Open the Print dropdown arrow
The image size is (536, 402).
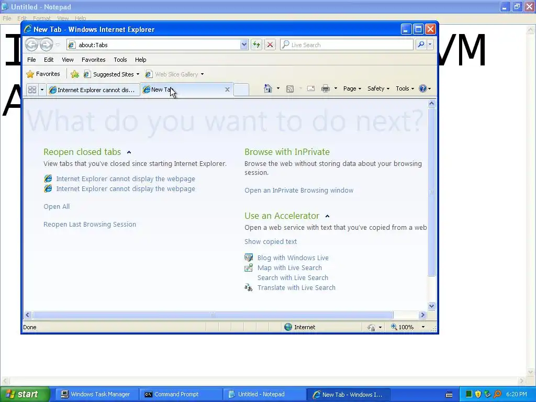[336, 88]
